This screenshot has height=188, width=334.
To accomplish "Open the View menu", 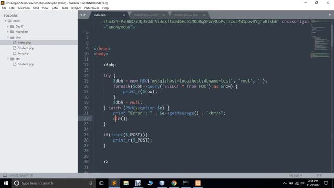I will click(45, 8).
